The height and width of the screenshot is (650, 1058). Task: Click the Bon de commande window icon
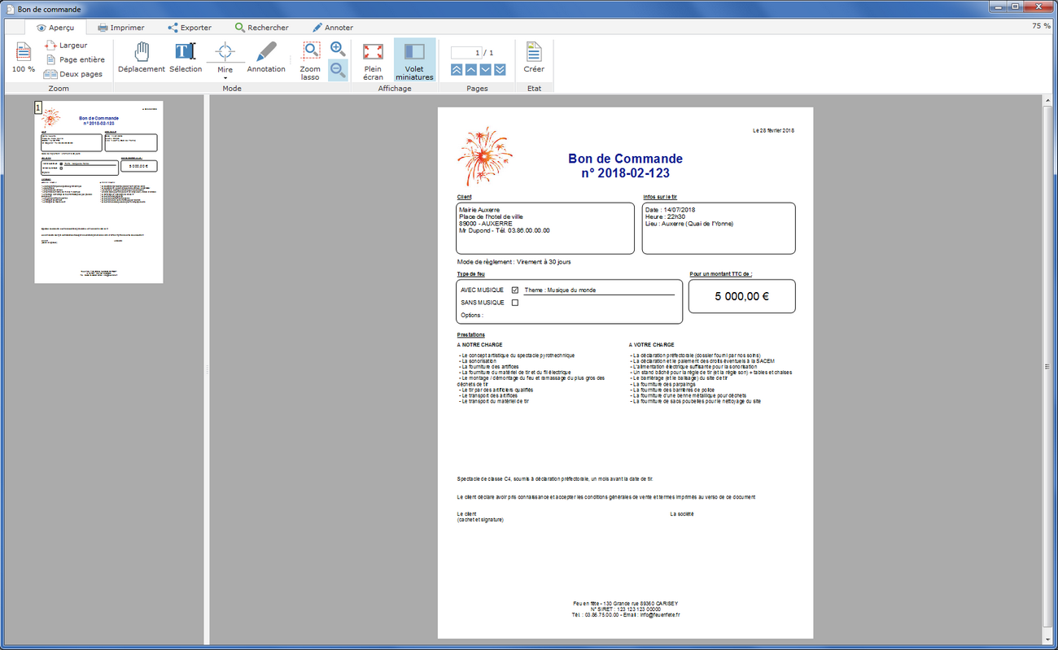click(x=9, y=8)
